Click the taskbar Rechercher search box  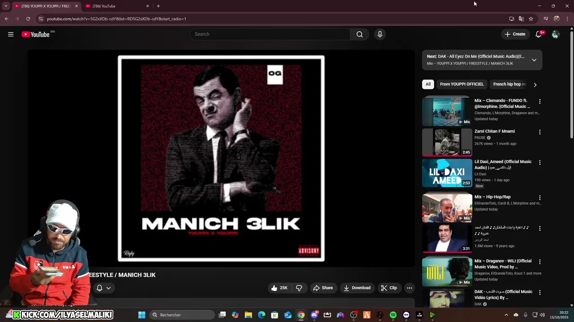[x=182, y=315]
